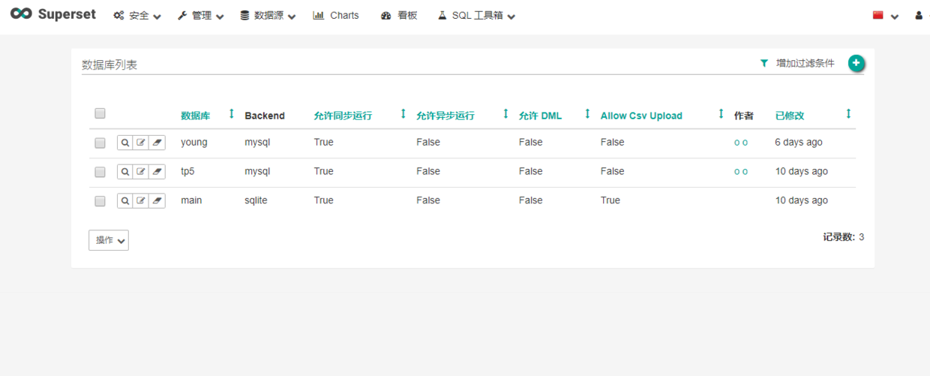Open the 看板 dashboards page
This screenshot has height=376, width=930.
pos(399,16)
